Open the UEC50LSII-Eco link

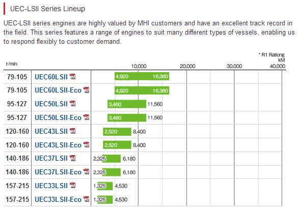[x=58, y=117]
